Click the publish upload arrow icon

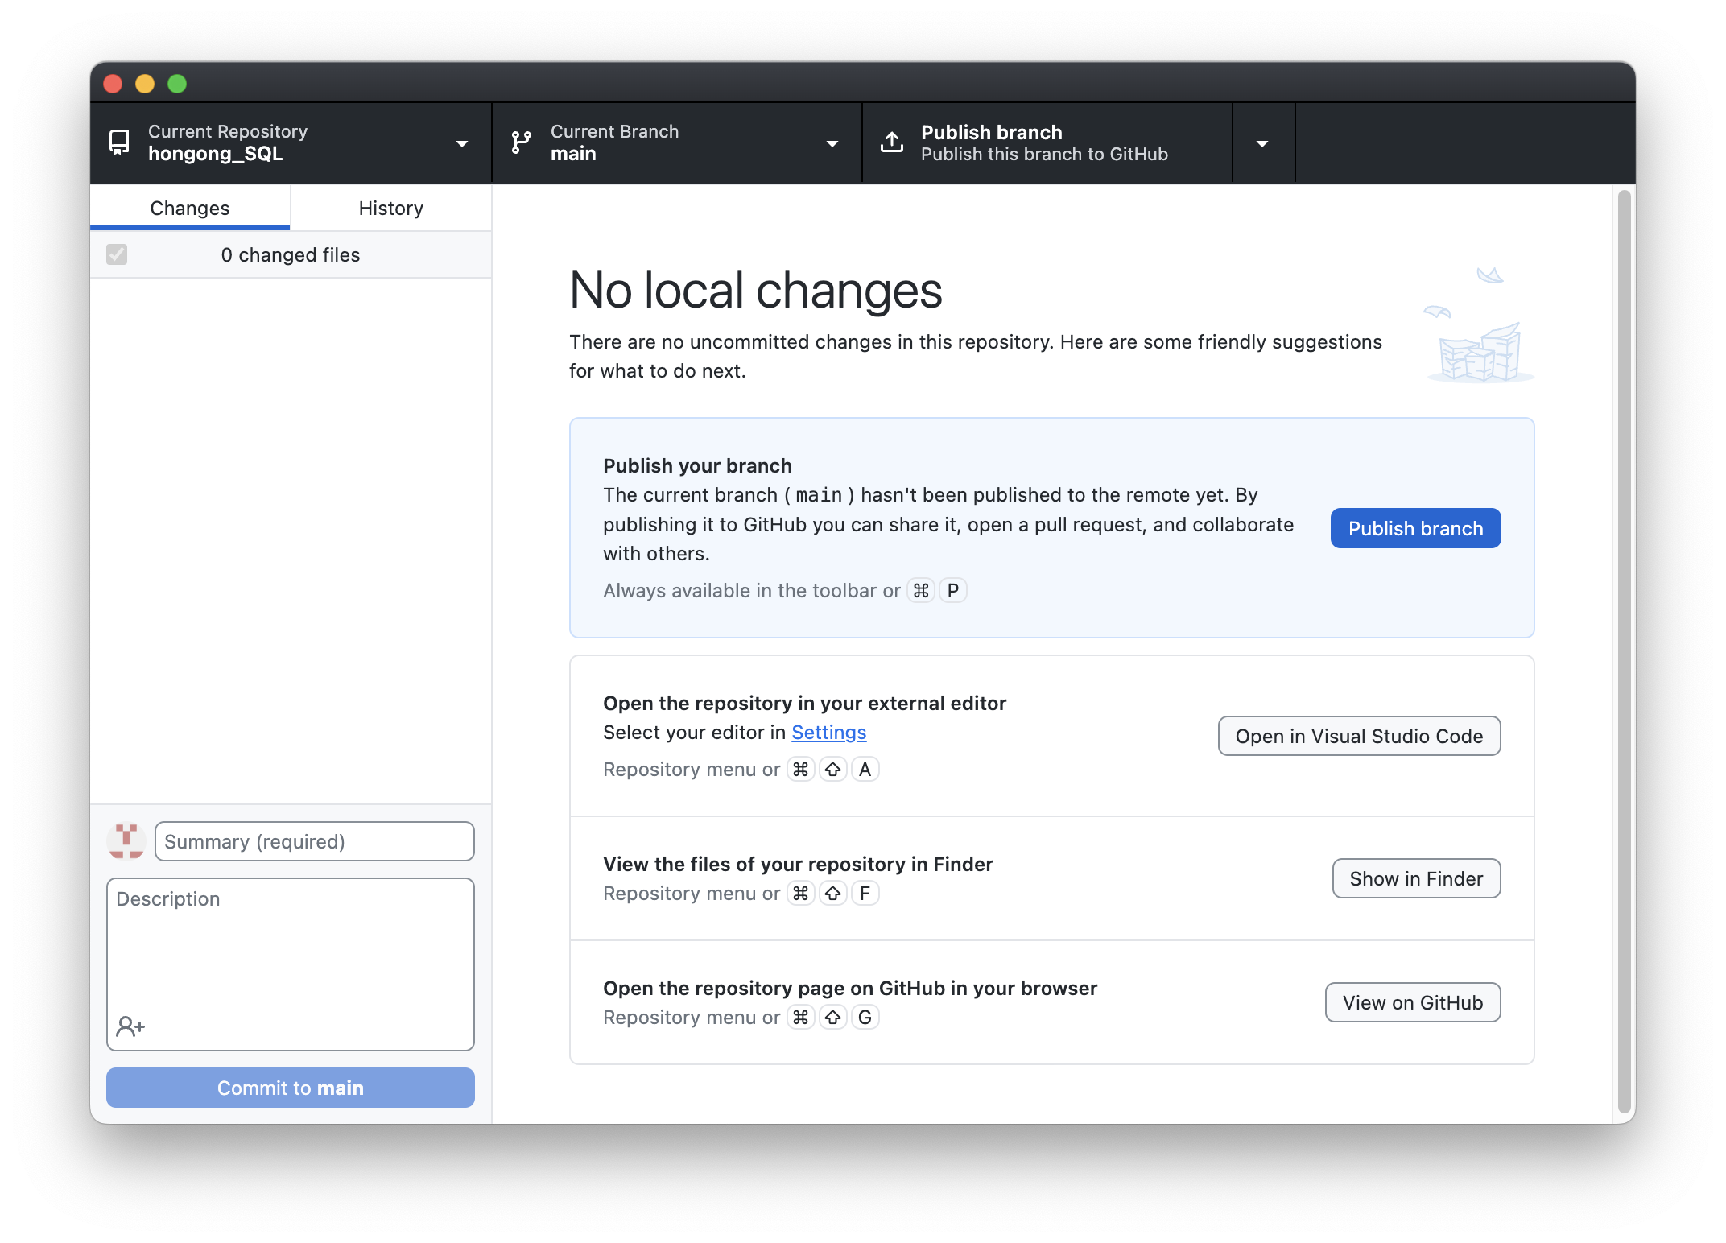tap(892, 142)
